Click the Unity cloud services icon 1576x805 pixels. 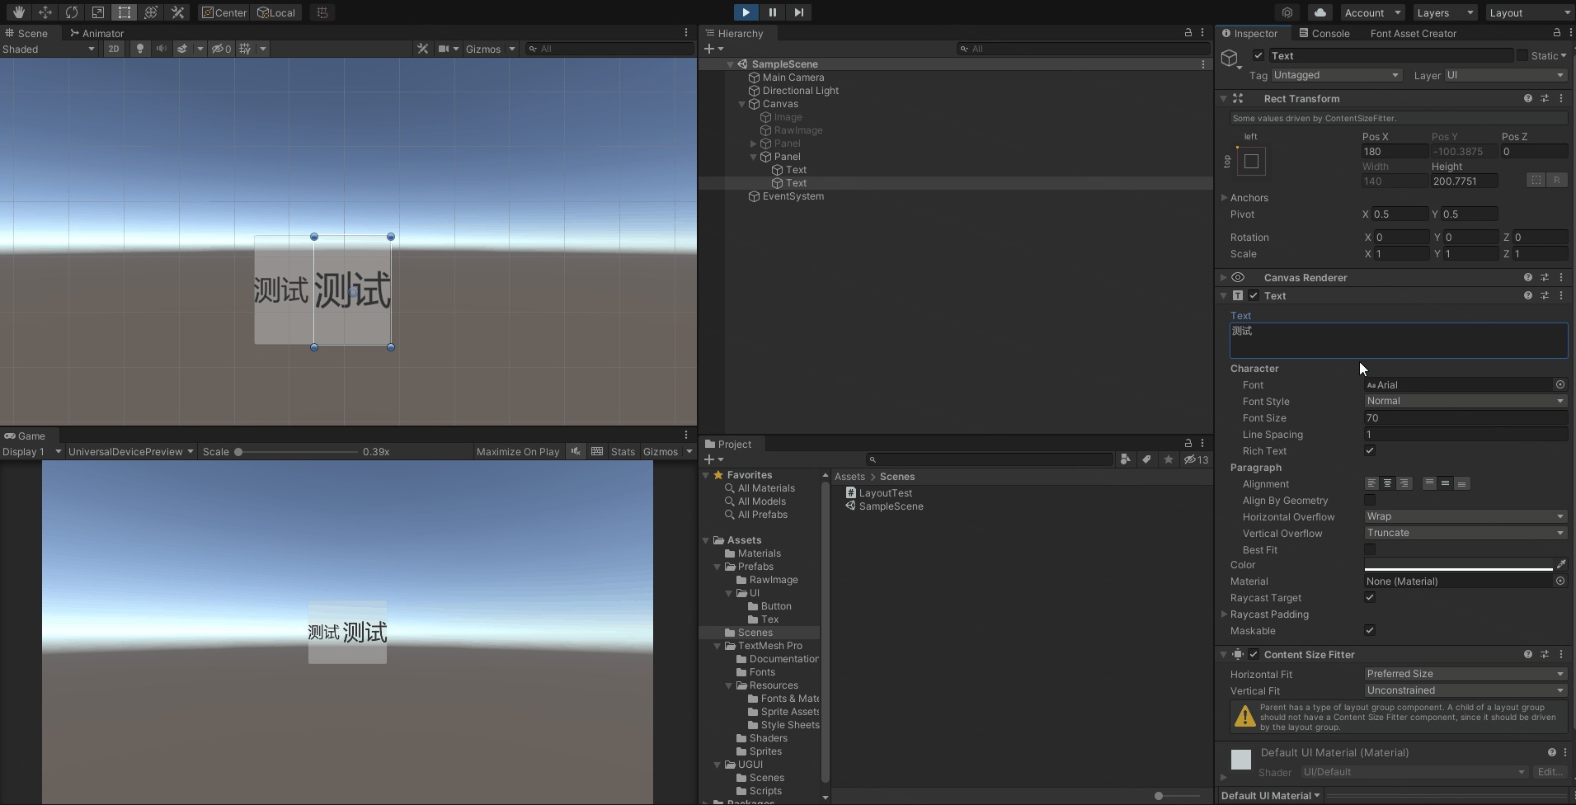(x=1320, y=12)
